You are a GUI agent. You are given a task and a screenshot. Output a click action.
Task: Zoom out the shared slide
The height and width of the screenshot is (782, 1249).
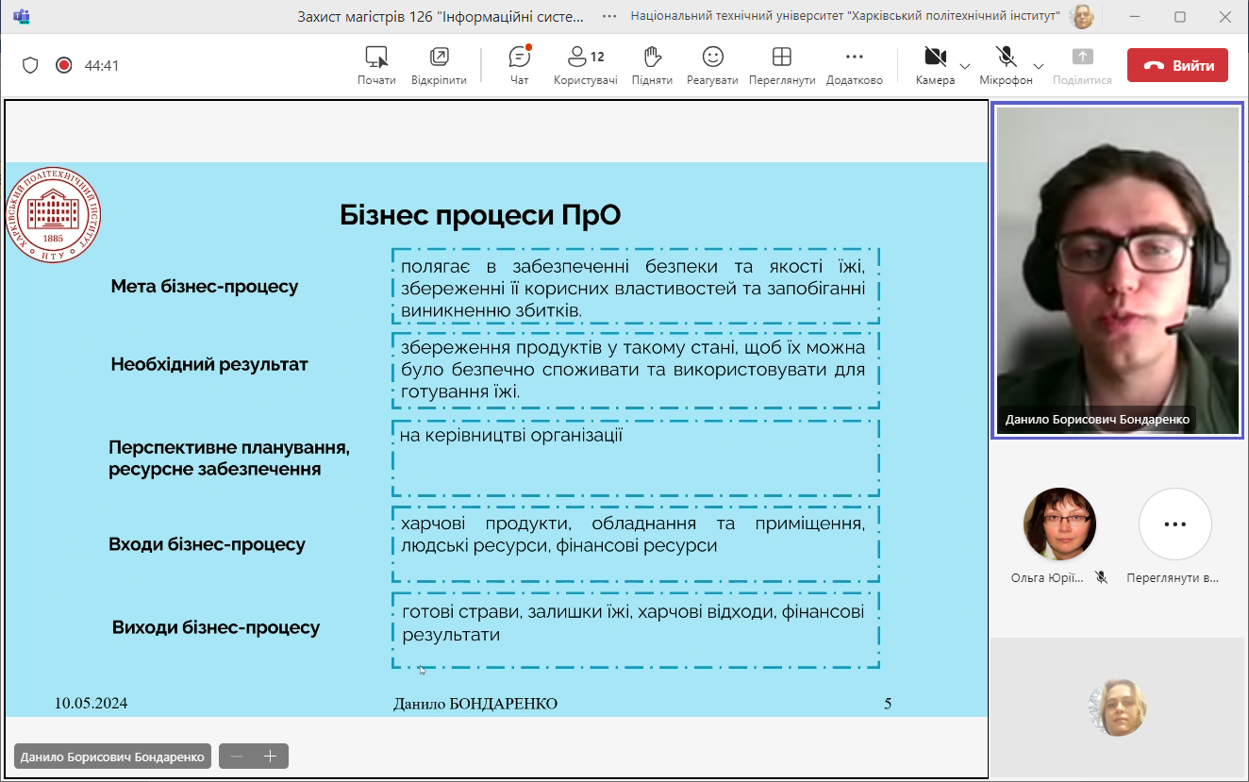click(237, 757)
